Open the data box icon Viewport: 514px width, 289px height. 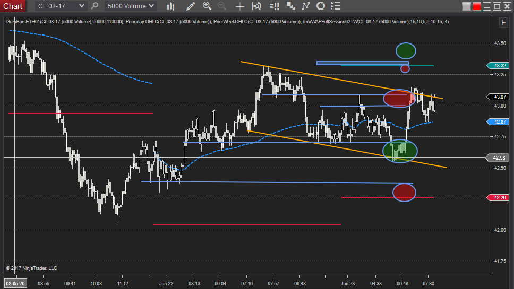(x=256, y=6)
